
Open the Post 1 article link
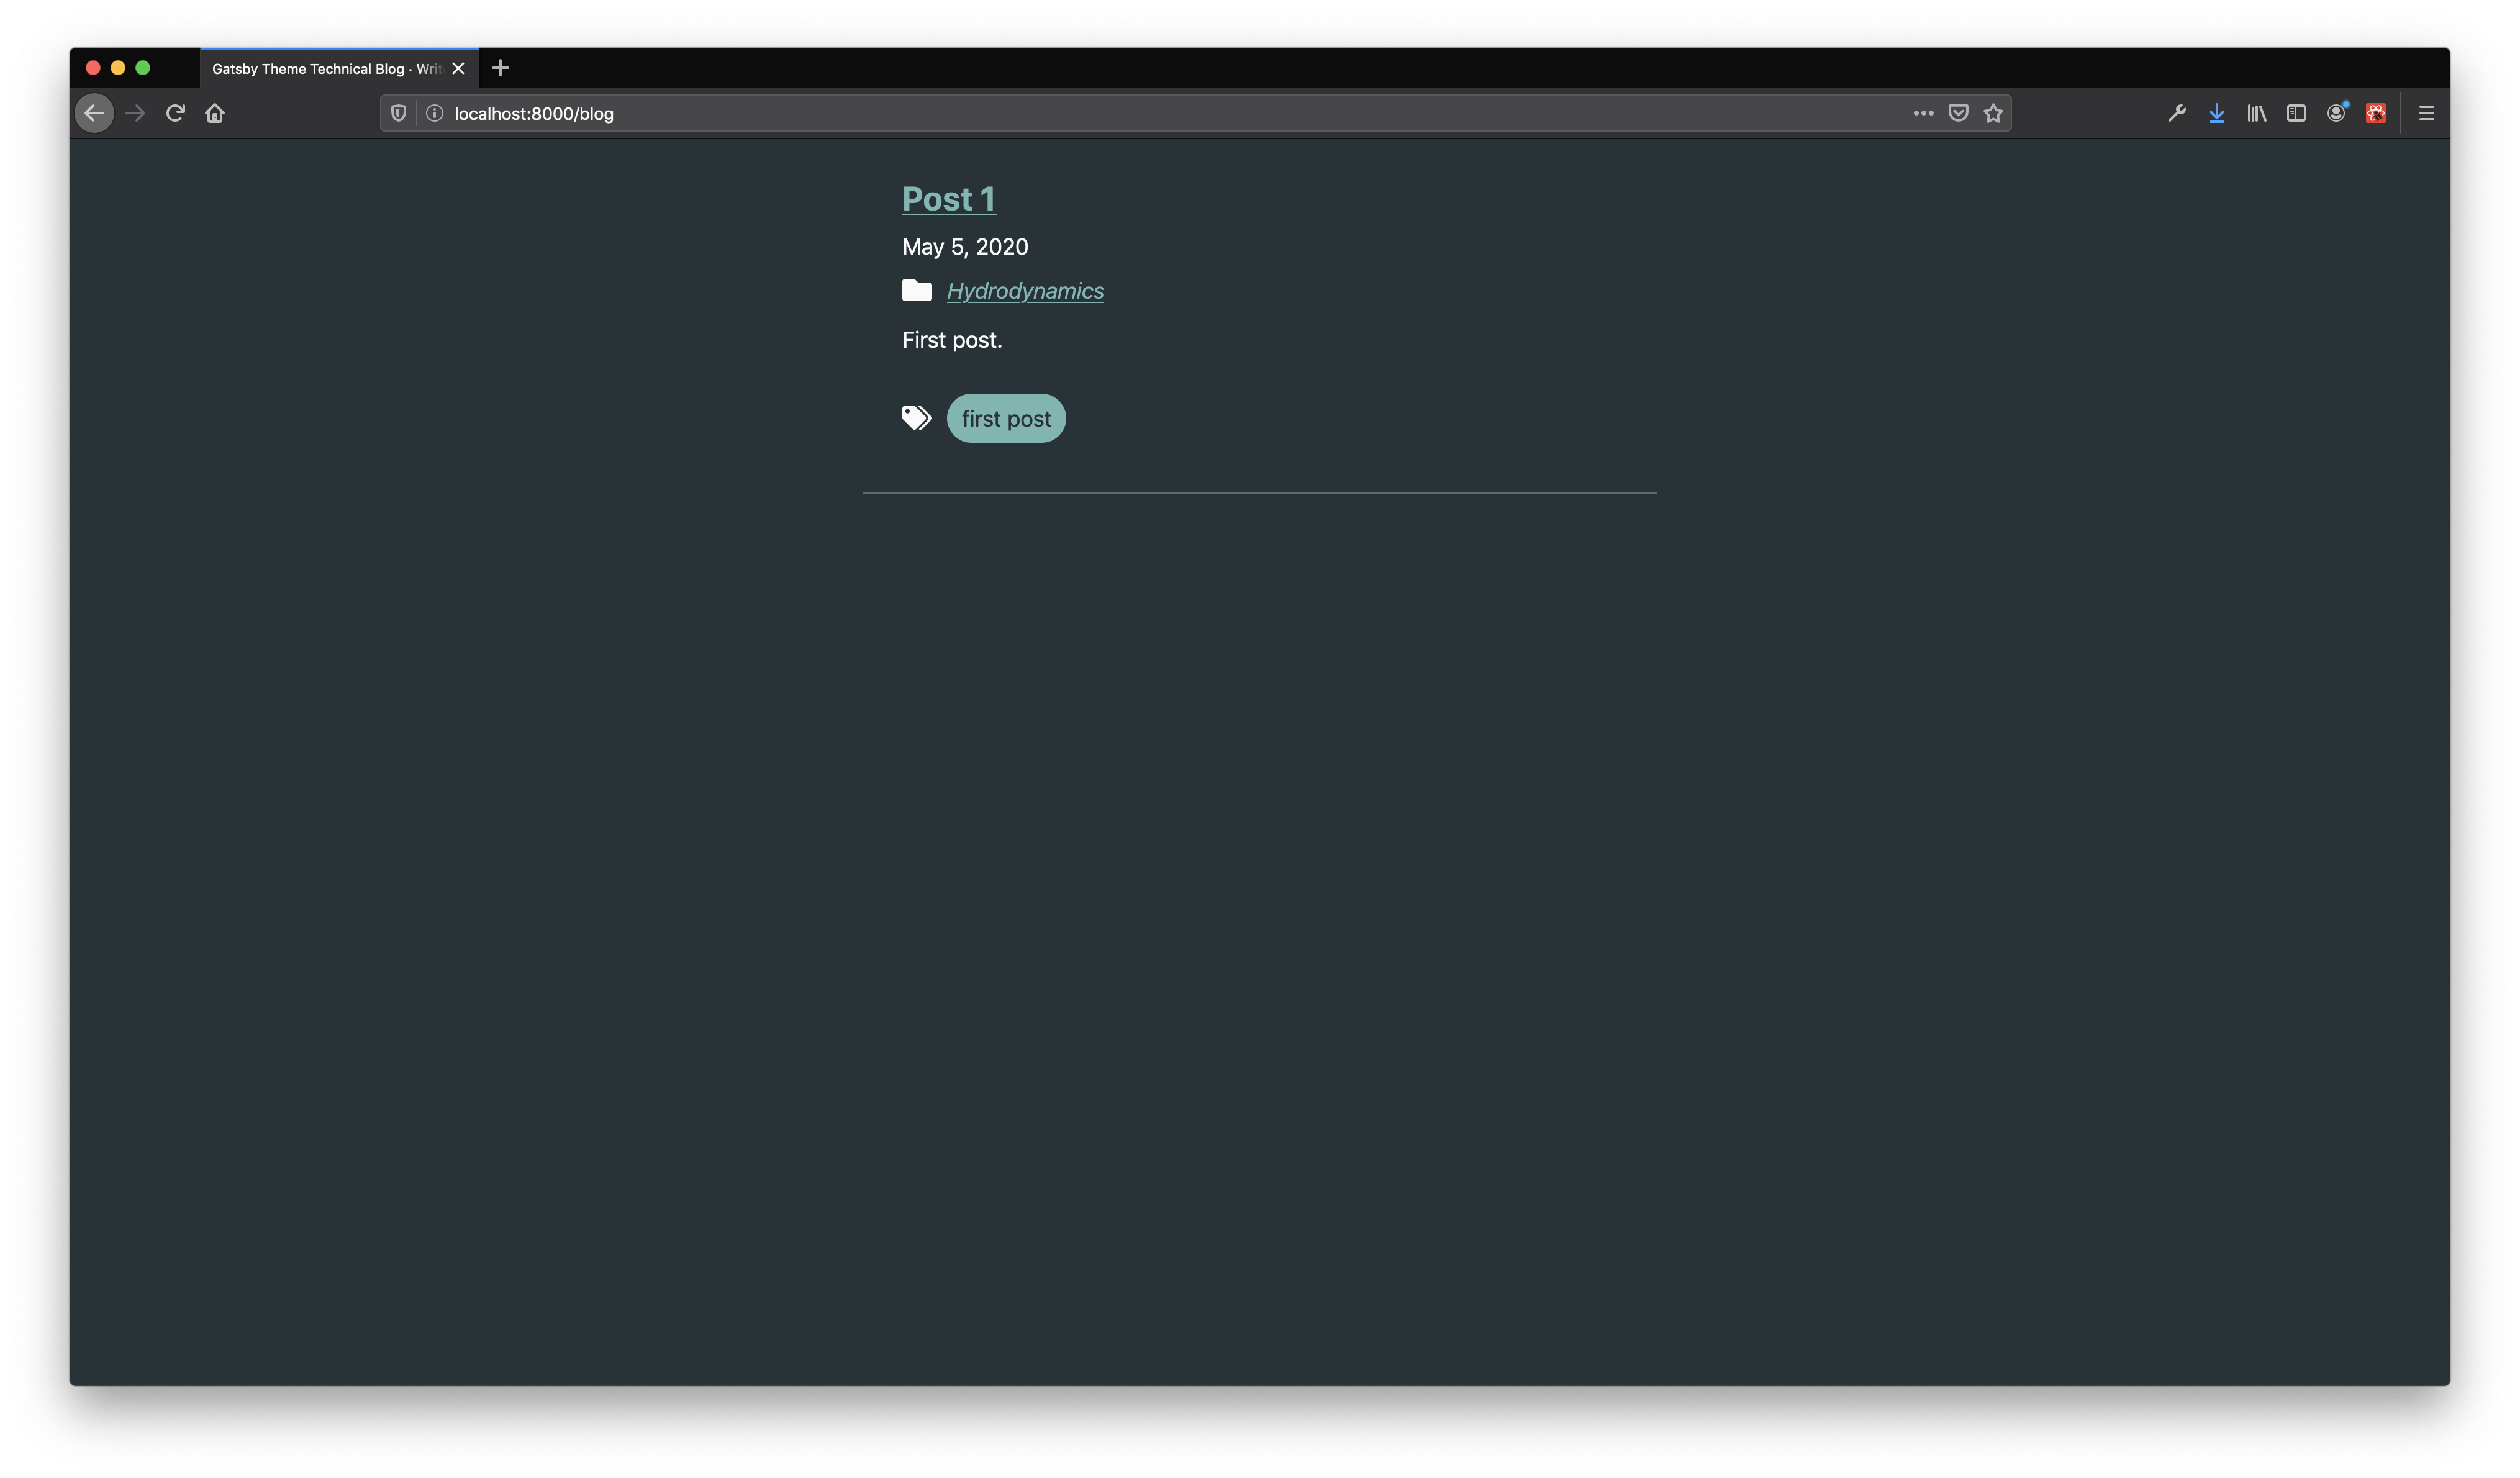[948, 199]
